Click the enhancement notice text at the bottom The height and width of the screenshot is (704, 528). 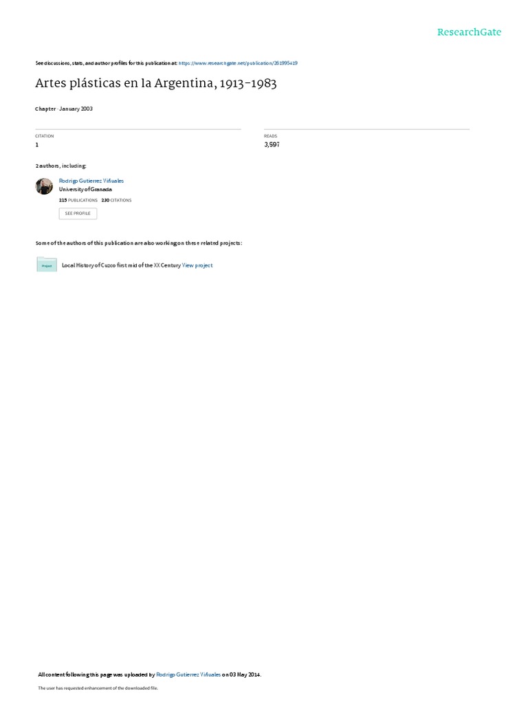pyautogui.click(x=98, y=687)
